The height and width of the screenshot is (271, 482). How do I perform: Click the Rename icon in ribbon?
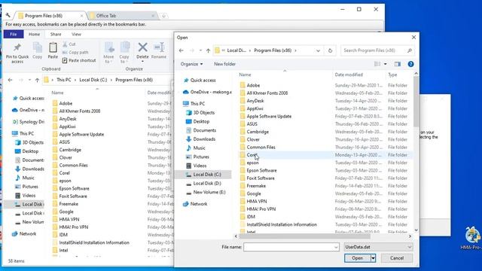(159, 47)
